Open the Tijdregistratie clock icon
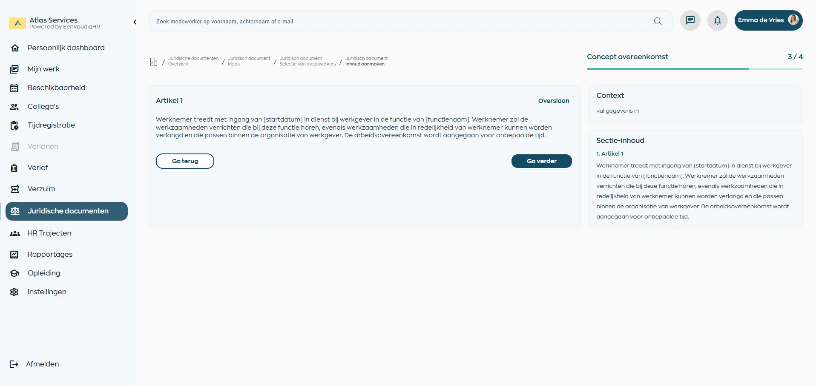The image size is (816, 386). coord(15,125)
